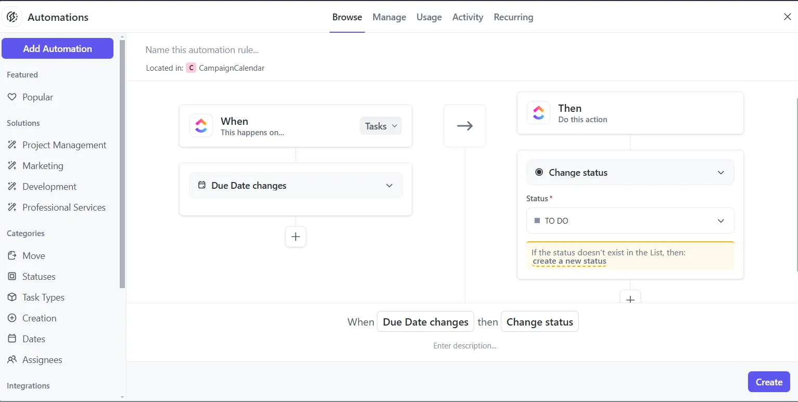Viewport: 798px width, 402px height.
Task: Click the Automations logo icon
Action: click(x=12, y=17)
